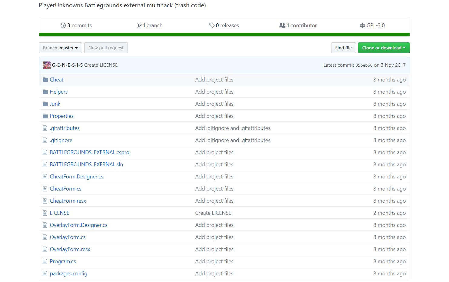The image size is (449, 282).
Task: Click the BATTLEGROUNDS_EXERNAL.csproj file icon
Action: click(x=45, y=152)
